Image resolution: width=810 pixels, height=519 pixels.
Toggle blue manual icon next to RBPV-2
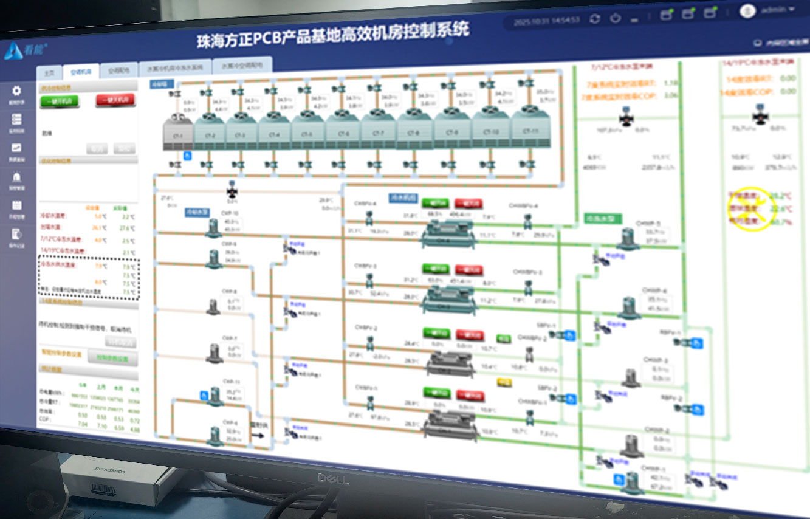click(x=698, y=410)
